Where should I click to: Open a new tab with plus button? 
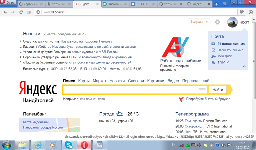[x=216, y=4]
